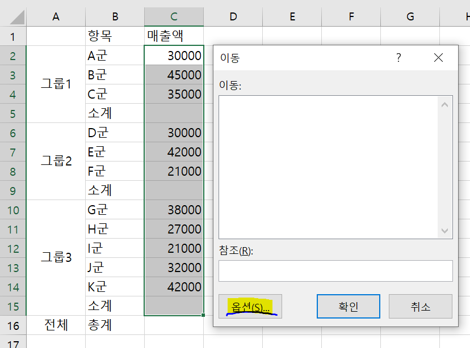Image resolution: width=470 pixels, height=348 pixels.
Task: Select column F header
Action: tap(351, 17)
